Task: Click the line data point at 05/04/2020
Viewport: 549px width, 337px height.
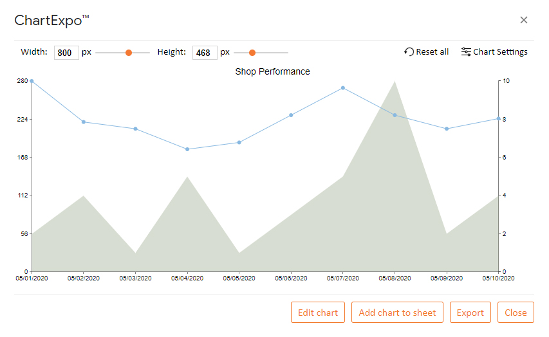Action: coord(187,149)
